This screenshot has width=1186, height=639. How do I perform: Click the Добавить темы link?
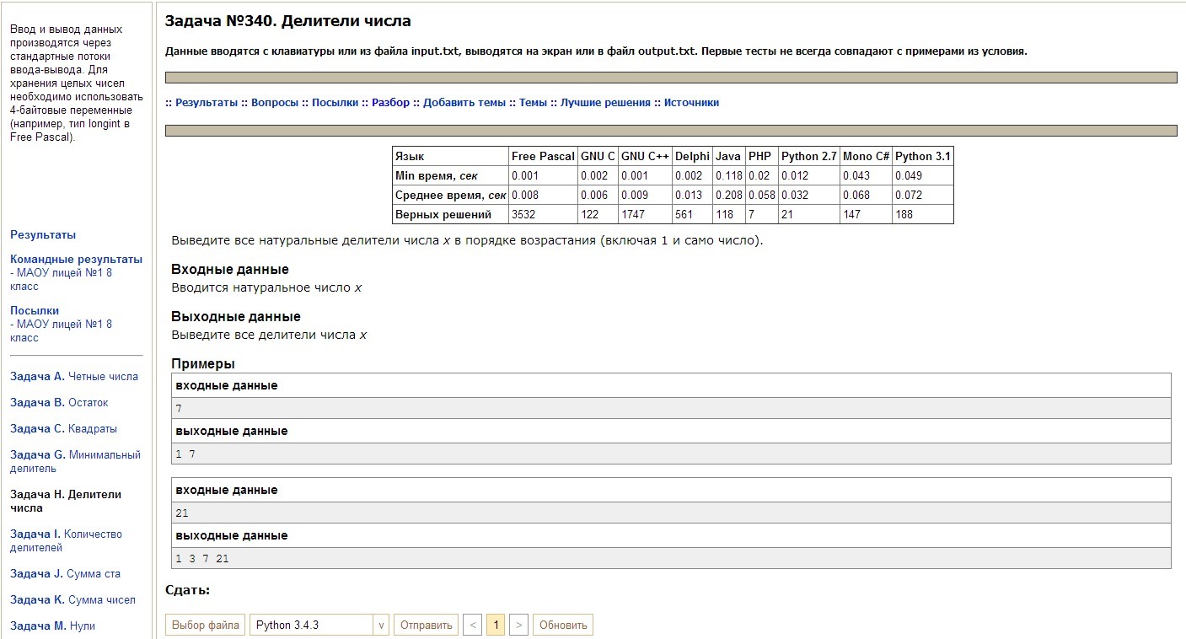tap(464, 103)
